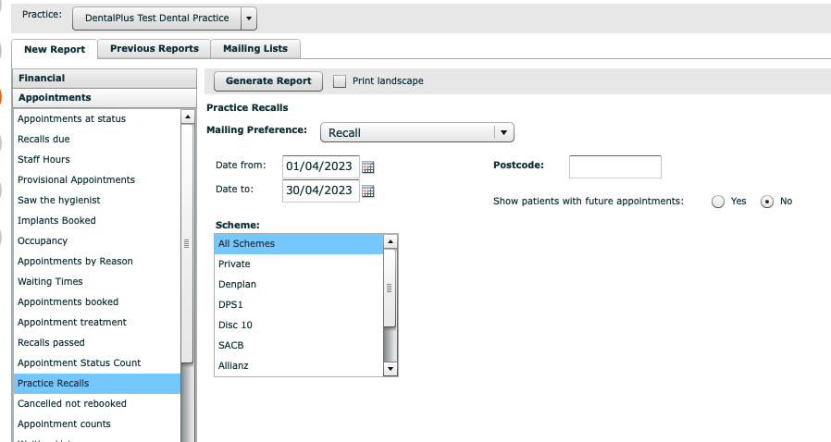
Task: Click scroll down arrow in Scheme list
Action: click(x=391, y=369)
